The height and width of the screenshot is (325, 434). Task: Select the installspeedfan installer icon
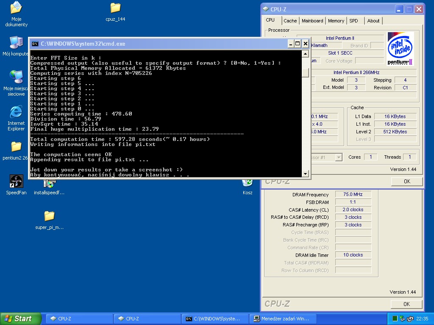tap(49, 184)
